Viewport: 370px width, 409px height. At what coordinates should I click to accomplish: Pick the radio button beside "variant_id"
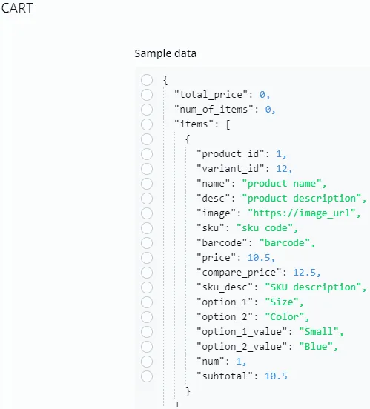pos(147,169)
